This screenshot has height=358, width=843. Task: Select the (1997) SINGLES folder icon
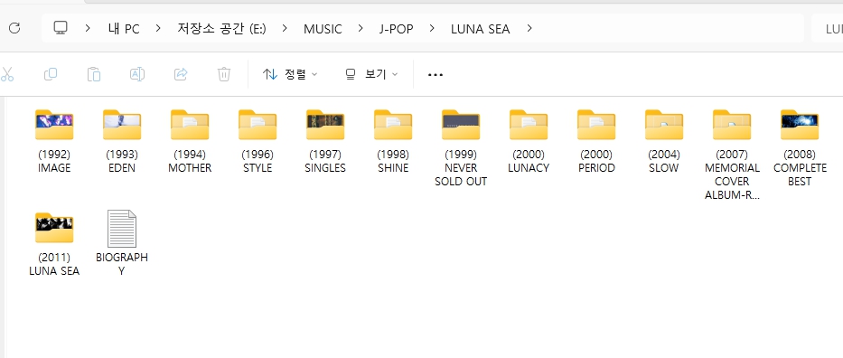(325, 125)
